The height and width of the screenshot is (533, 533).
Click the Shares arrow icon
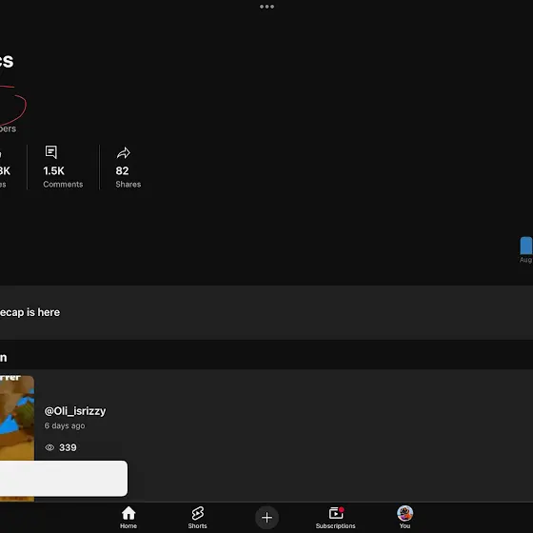click(123, 153)
